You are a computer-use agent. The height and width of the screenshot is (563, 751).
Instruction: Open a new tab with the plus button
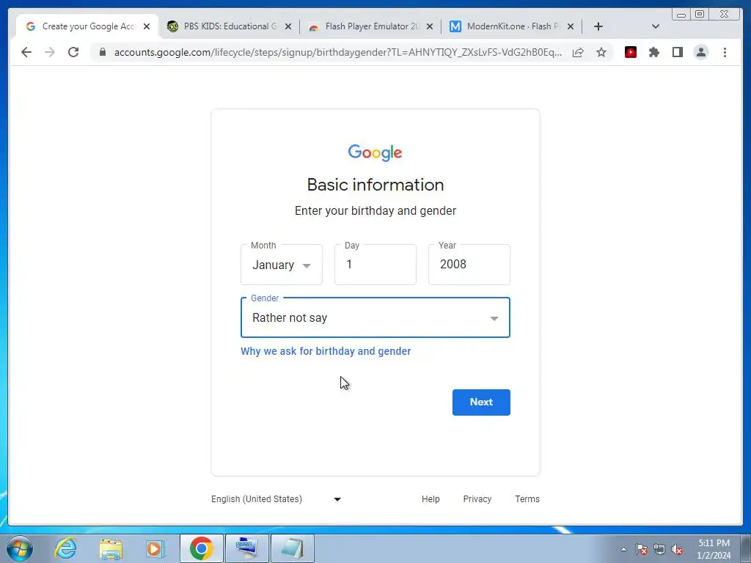[598, 26]
